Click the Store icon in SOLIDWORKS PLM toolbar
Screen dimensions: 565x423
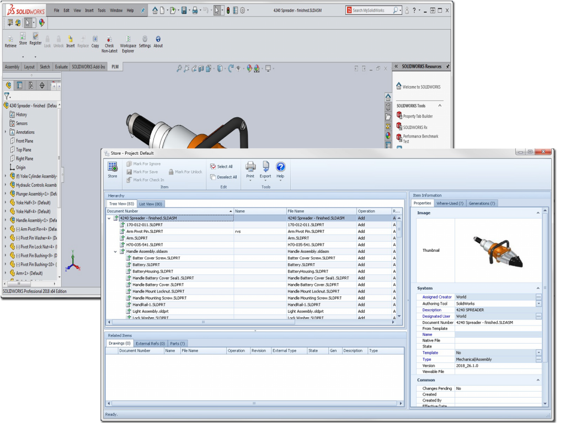[x=23, y=39]
